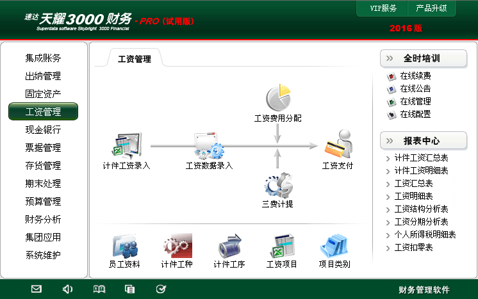The image size is (478, 299).
Task: Click the chevron beside 工资分期分析表
Action: pos(388,222)
